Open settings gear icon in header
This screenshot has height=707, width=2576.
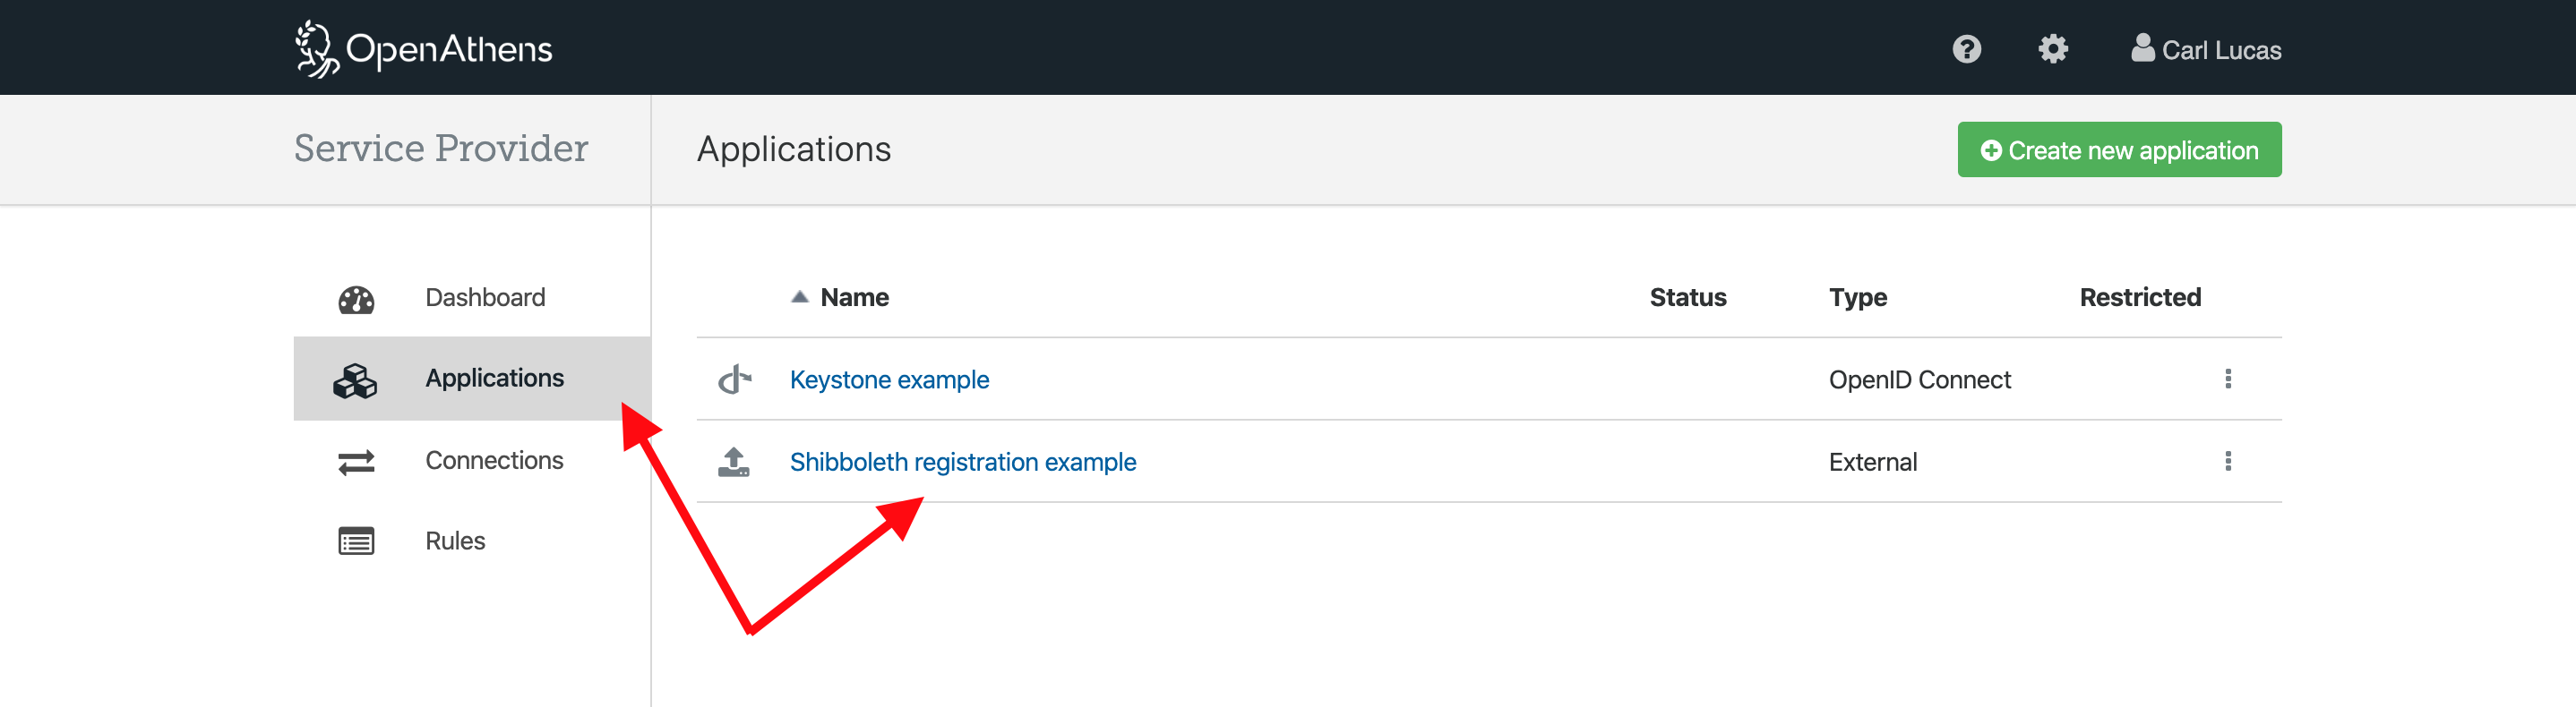[x=2052, y=49]
